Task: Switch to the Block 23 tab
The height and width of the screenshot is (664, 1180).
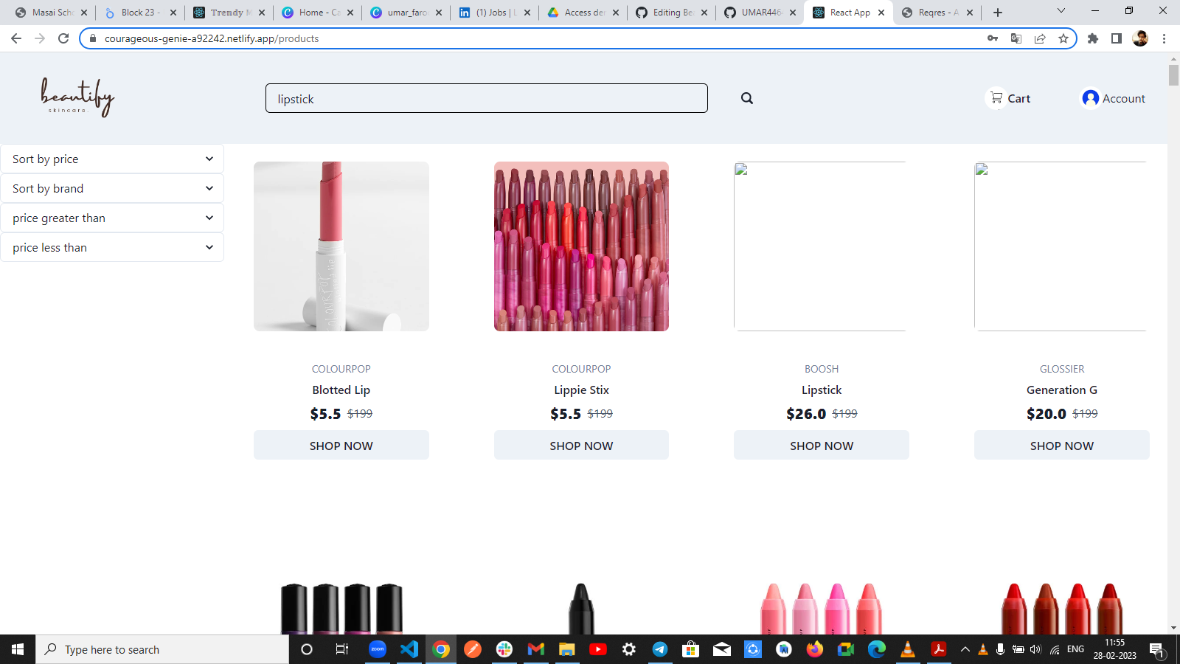Action: click(141, 13)
